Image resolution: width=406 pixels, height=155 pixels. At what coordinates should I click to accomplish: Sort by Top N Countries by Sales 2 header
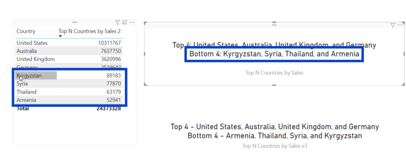tap(90, 31)
